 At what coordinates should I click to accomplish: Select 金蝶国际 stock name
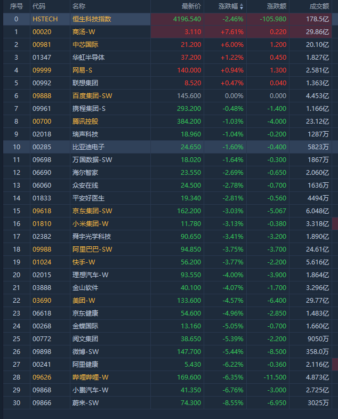(x=85, y=327)
